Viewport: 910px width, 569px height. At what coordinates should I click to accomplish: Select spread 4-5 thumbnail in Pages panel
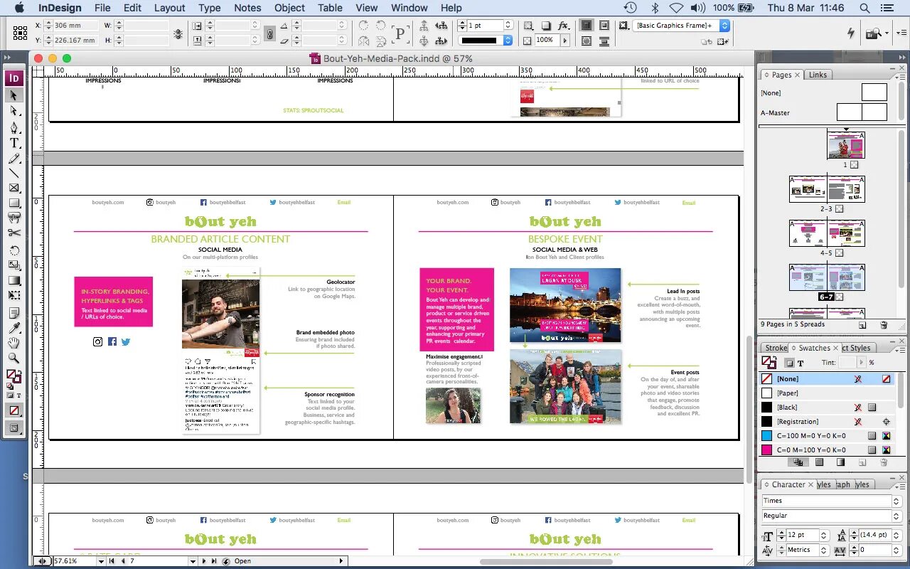(x=827, y=233)
